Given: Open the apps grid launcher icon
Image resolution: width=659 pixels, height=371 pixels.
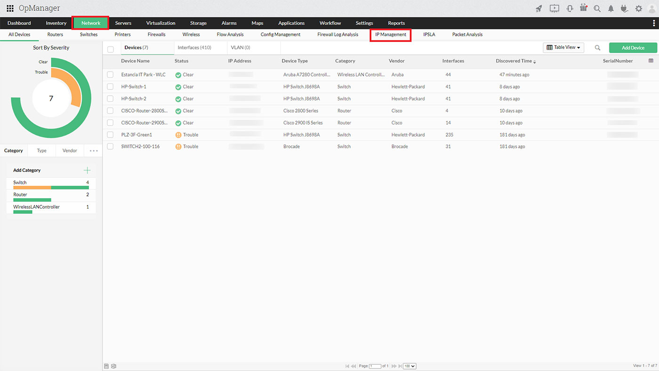Looking at the screenshot, I should [x=10, y=8].
